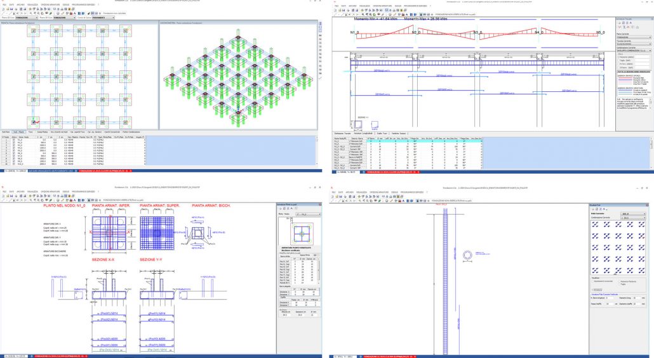Click first icon in Armatura Travata panel toolbar

click(619, 22)
